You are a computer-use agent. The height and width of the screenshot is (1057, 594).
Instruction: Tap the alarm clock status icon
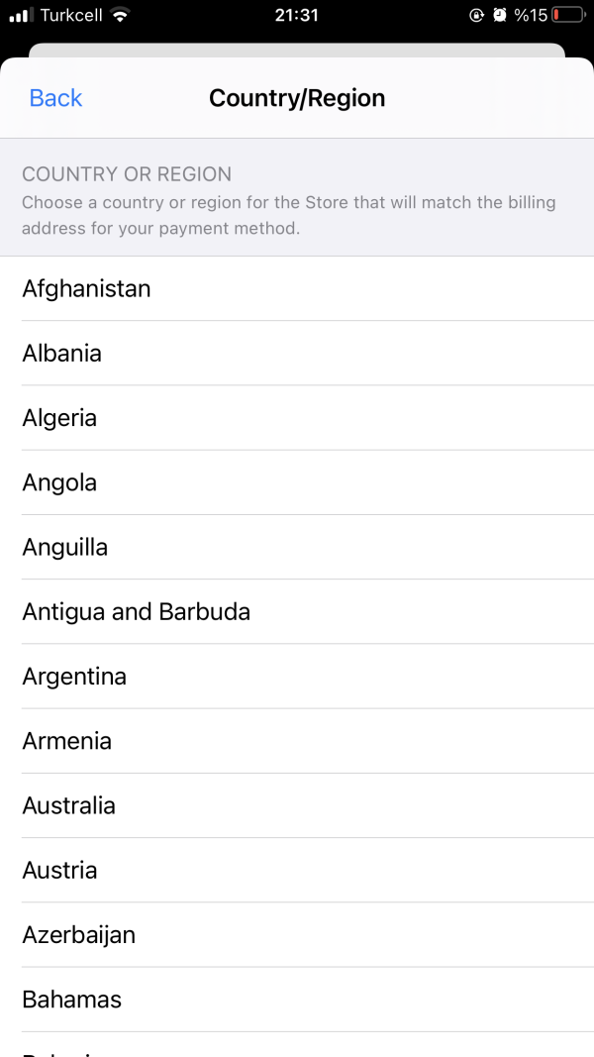tap(500, 15)
